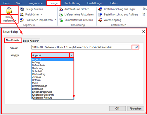Select Bestellung in the list

click(x=53, y=89)
